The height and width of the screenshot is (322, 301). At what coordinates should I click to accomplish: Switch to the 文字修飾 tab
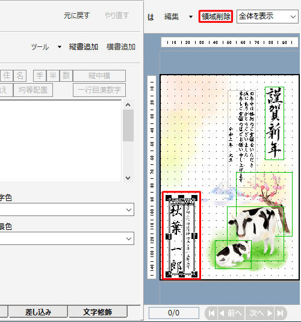pyautogui.click(x=98, y=312)
